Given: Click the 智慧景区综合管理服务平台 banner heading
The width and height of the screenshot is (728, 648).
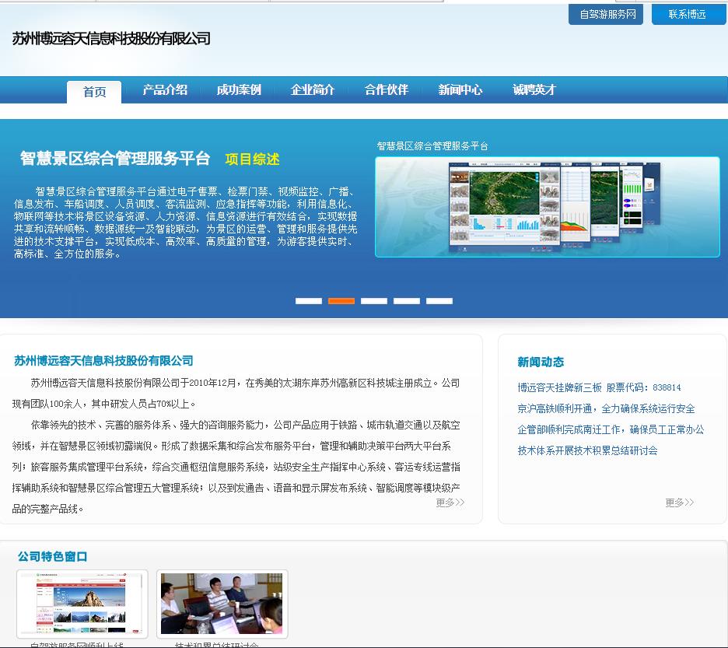Looking at the screenshot, I should click(115, 159).
